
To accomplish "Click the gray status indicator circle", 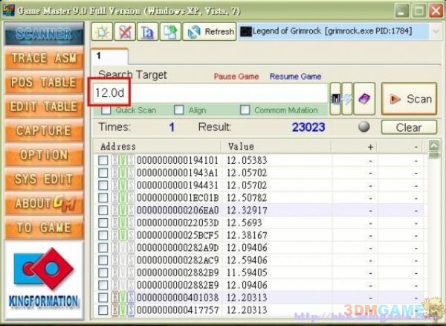I will click(364, 127).
